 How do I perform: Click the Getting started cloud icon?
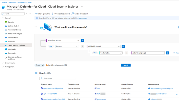click(6, 26)
